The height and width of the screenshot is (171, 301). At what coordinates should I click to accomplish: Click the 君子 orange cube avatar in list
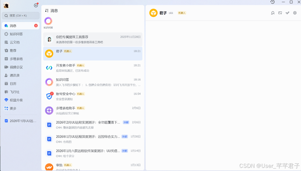(49, 54)
